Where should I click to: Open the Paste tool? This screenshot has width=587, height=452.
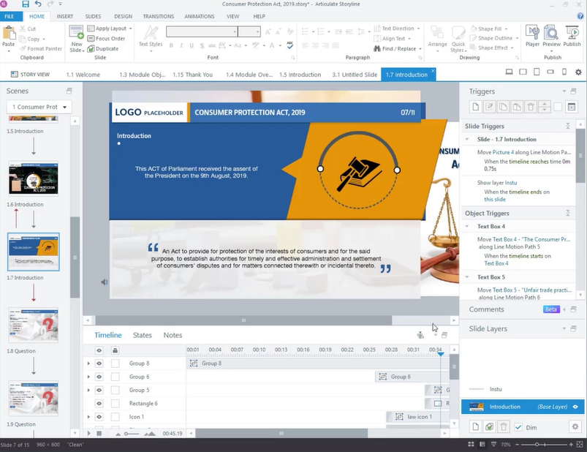pyautogui.click(x=9, y=39)
